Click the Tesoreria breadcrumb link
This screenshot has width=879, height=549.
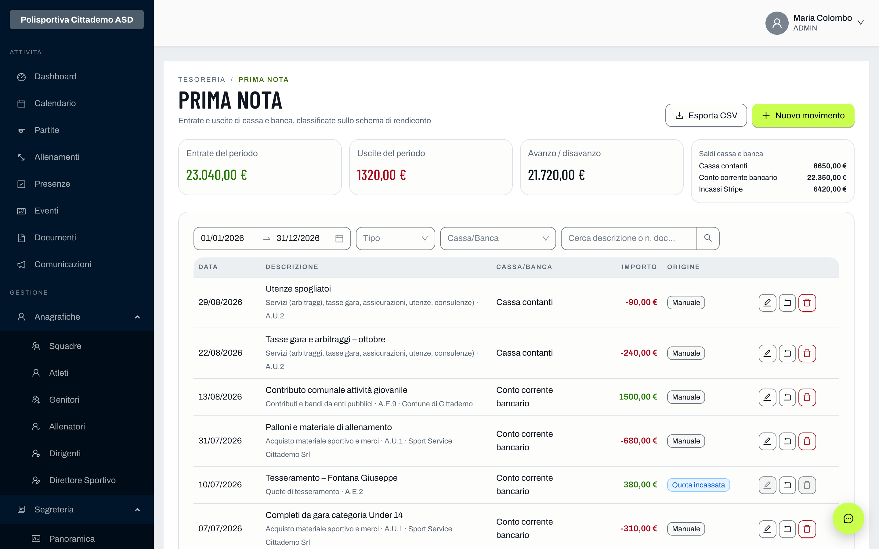201,80
